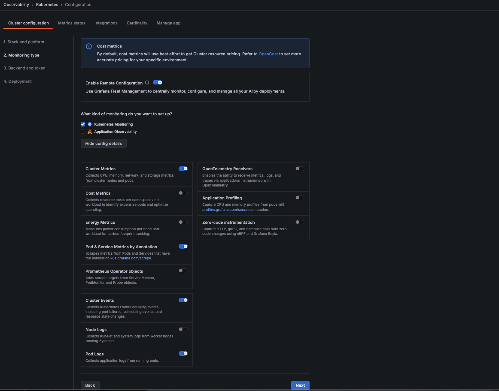Enable the Cost Metrics toggle
Screen dimensions: 499x391
(x=183, y=193)
